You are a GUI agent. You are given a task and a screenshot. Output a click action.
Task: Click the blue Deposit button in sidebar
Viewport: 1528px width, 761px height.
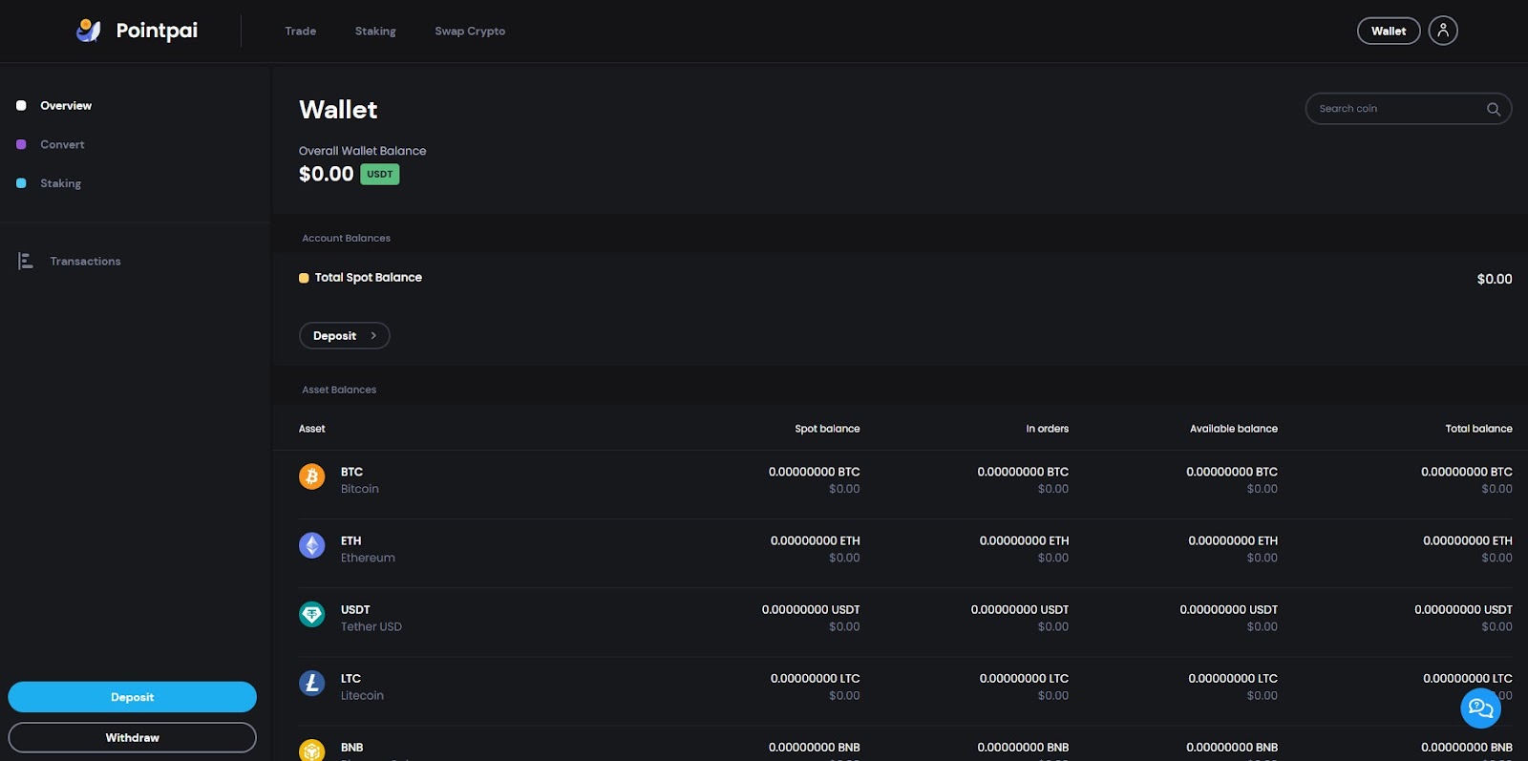tap(133, 697)
